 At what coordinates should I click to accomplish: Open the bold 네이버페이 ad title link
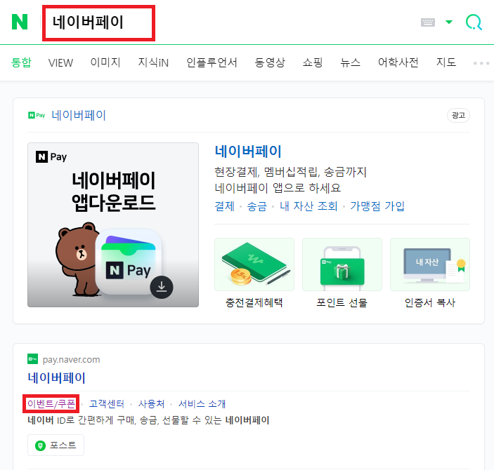pos(248,152)
